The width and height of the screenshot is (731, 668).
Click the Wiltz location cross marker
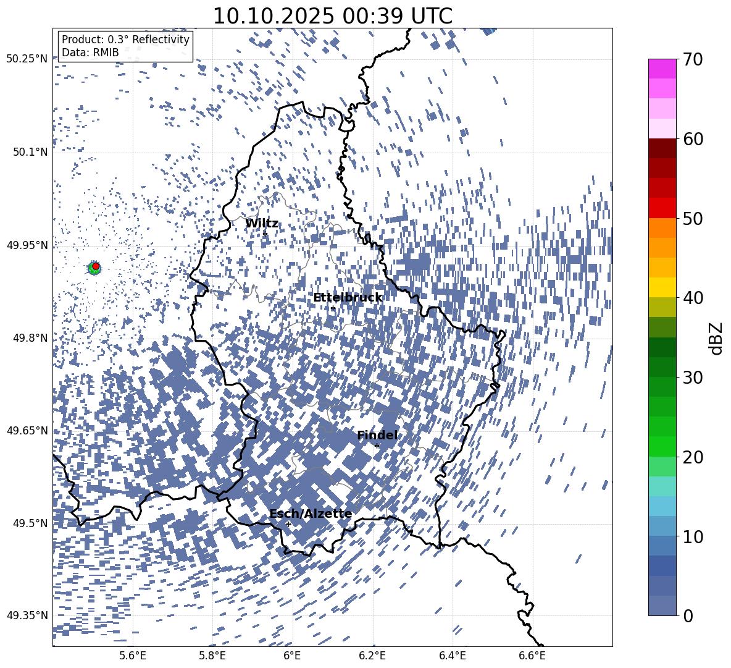tap(265, 234)
